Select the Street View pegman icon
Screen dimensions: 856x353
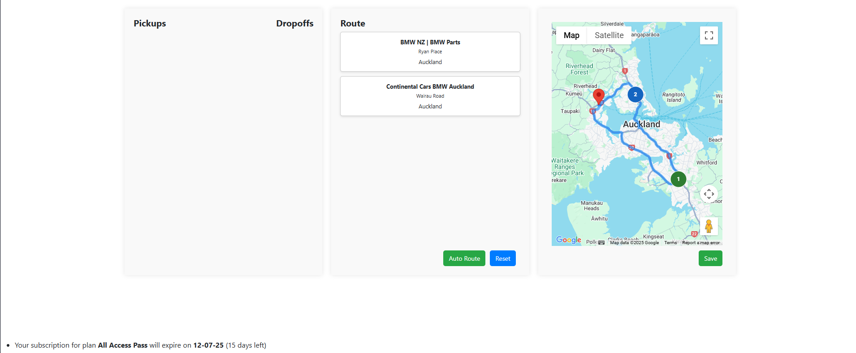point(709,226)
